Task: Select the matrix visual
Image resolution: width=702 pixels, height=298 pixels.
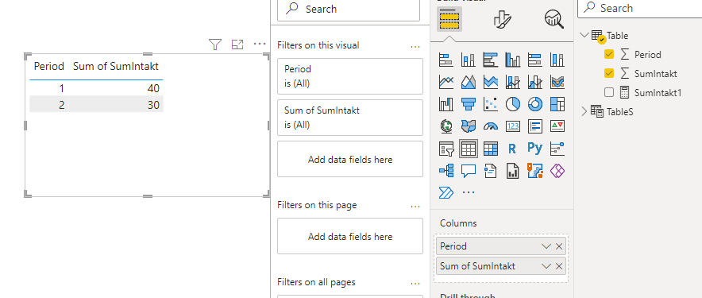Action: pyautogui.click(x=491, y=149)
